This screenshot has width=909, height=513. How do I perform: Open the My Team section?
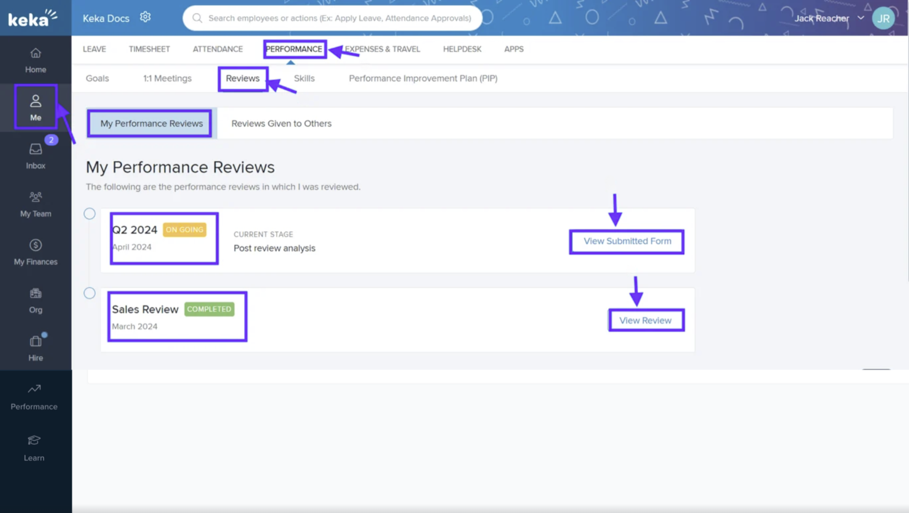click(x=35, y=204)
